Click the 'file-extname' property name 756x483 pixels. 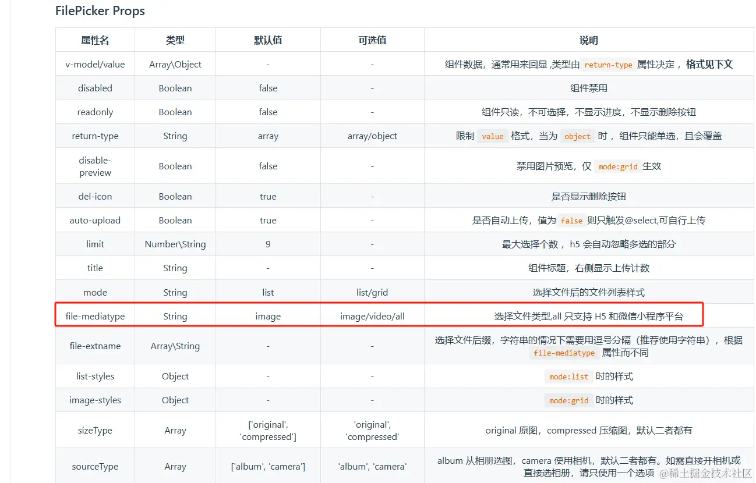(95, 346)
